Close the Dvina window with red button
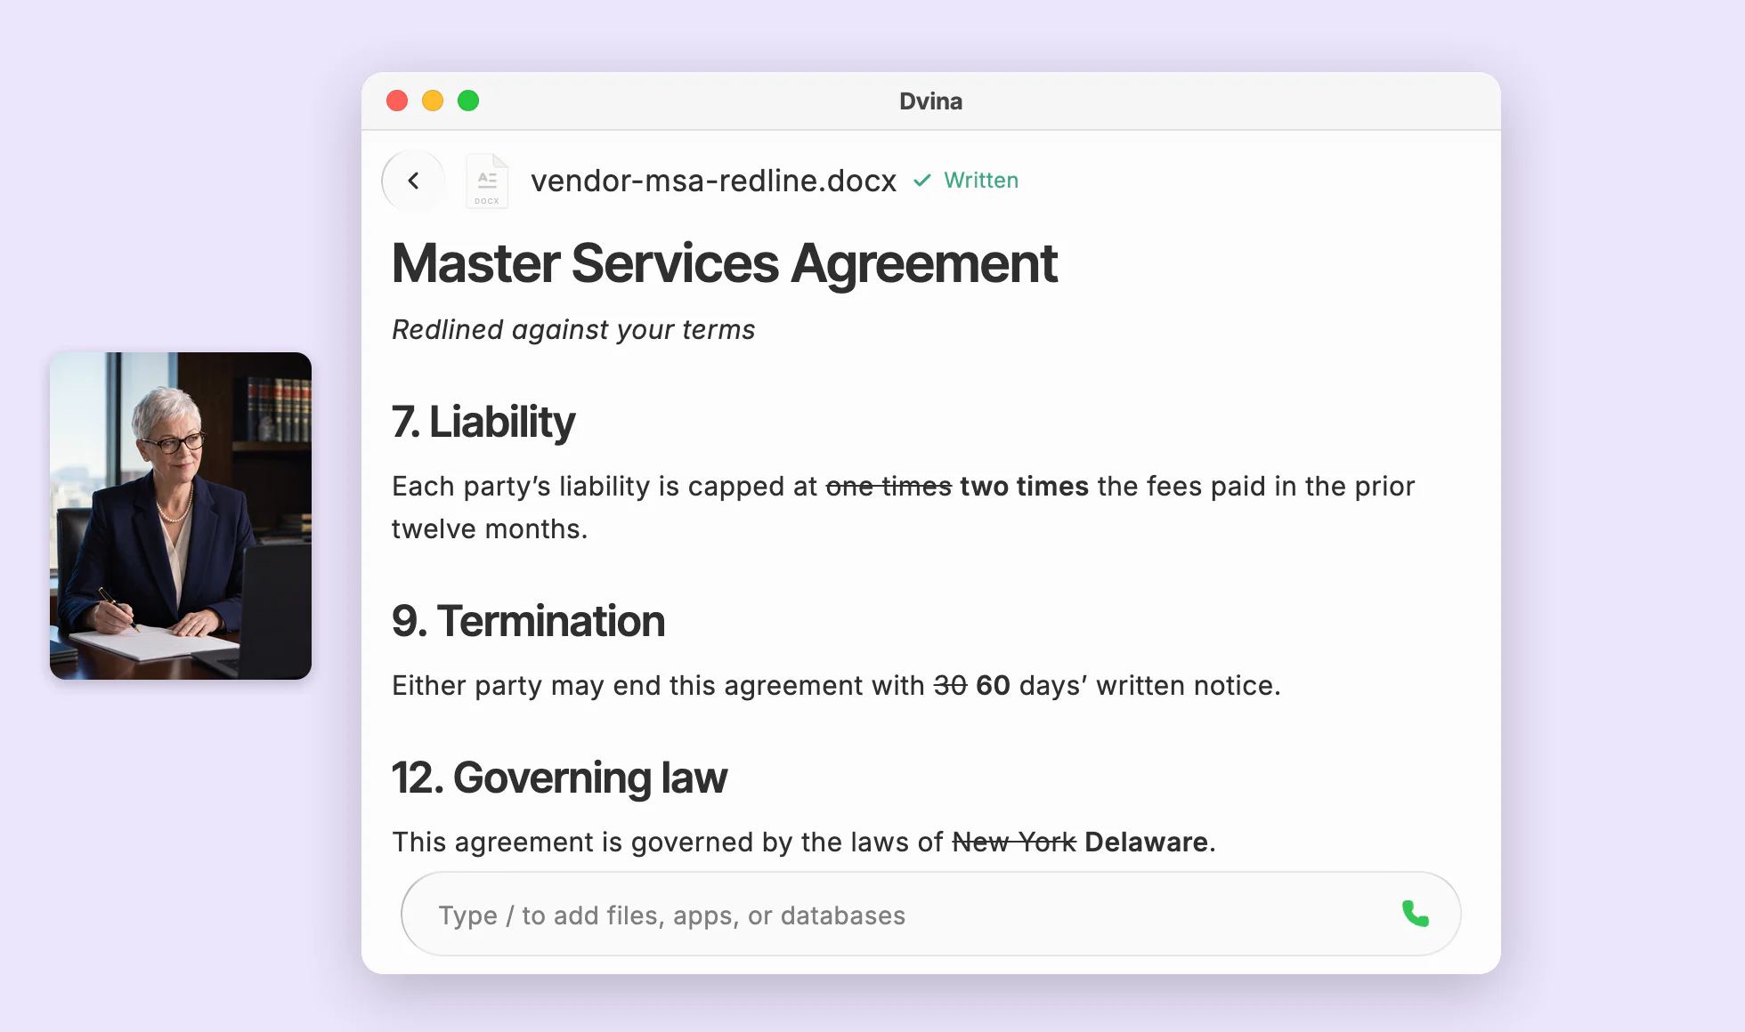The image size is (1745, 1032). tap(397, 101)
